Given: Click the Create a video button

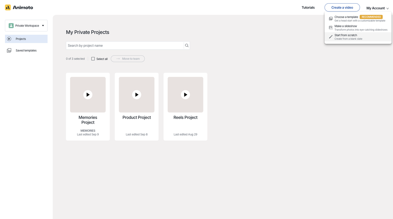Looking at the screenshot, I should 342,7.
